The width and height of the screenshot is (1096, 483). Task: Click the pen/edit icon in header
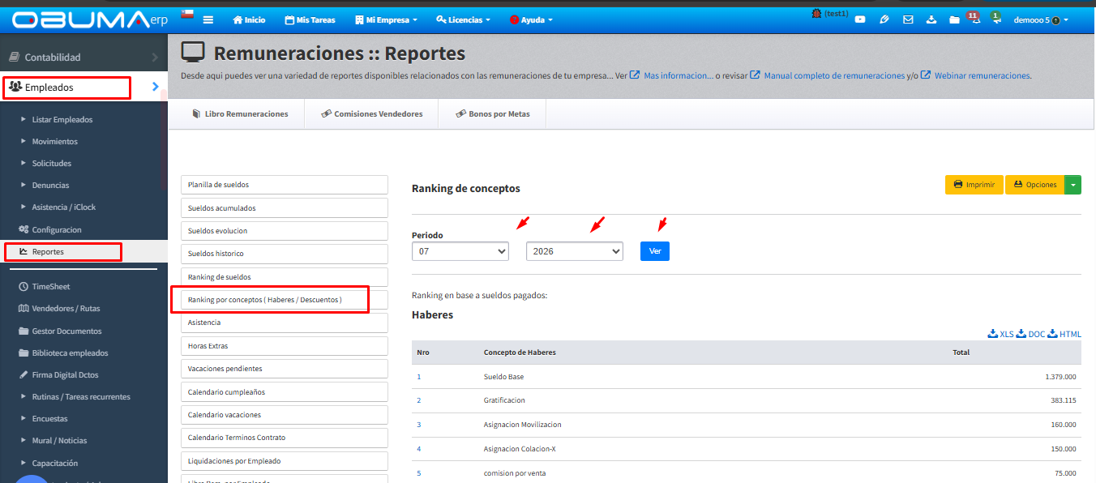coord(884,19)
